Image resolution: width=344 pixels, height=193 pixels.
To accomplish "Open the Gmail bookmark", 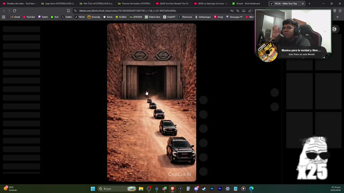I will [15, 17].
